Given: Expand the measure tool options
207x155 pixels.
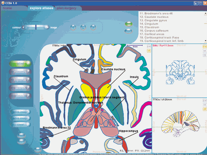Looking at the screenshot, I should [28, 72].
